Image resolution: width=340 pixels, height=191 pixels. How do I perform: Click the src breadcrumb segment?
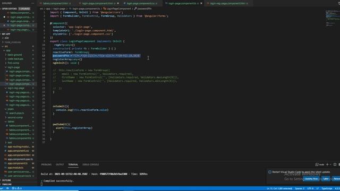(x=41, y=8)
